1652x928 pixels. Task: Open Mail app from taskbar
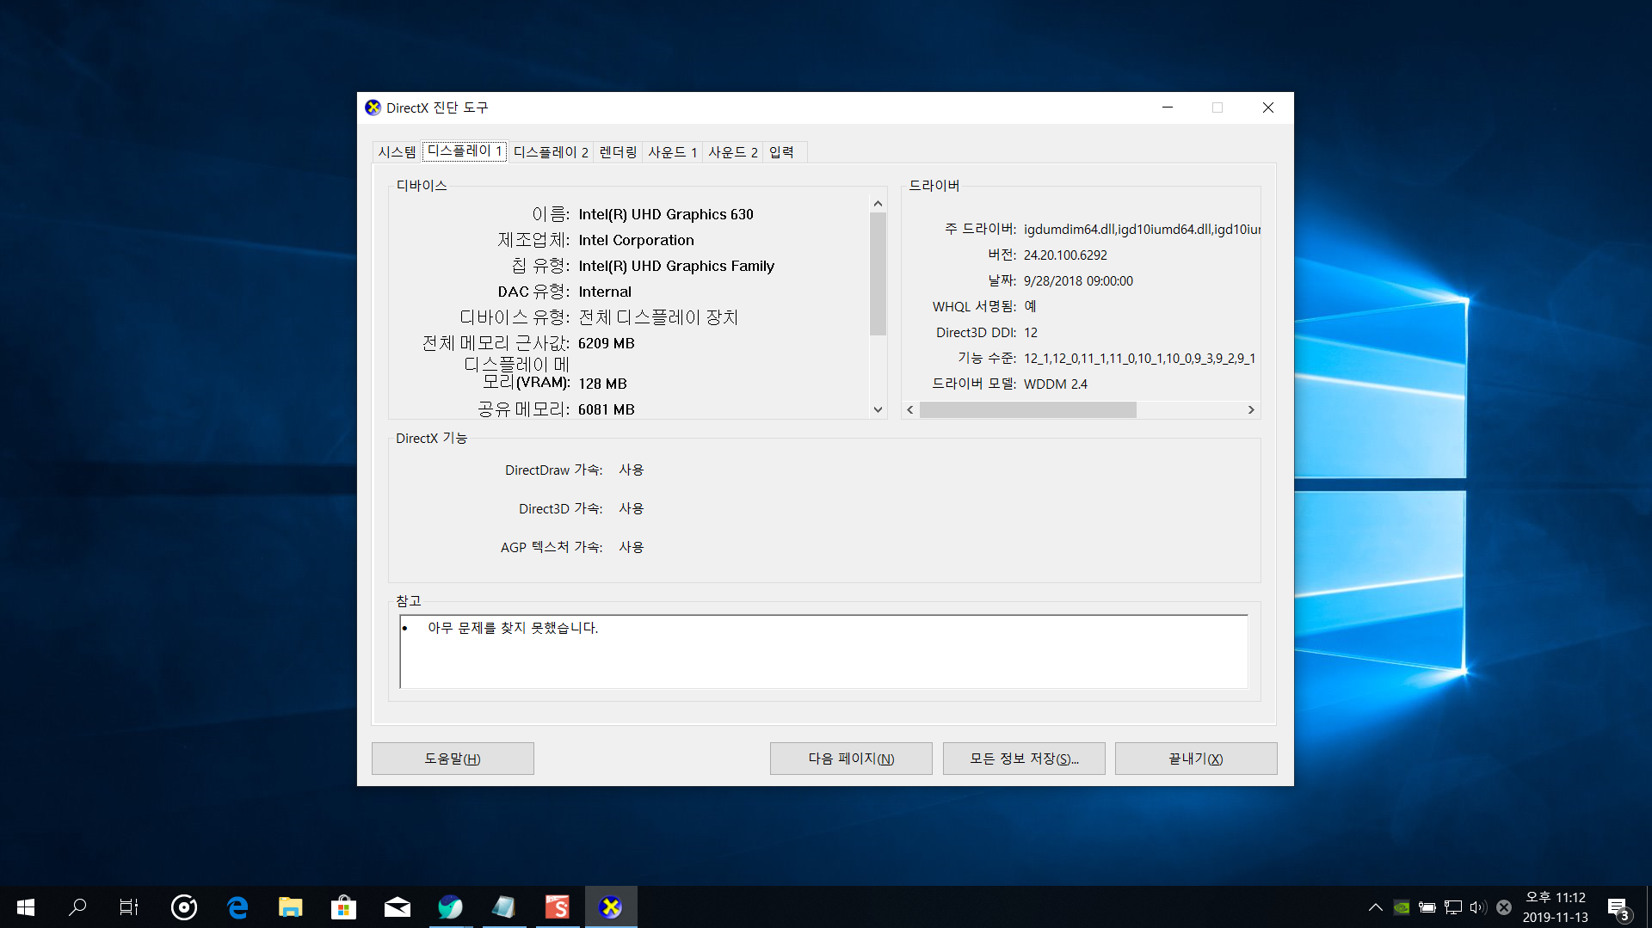(x=398, y=906)
